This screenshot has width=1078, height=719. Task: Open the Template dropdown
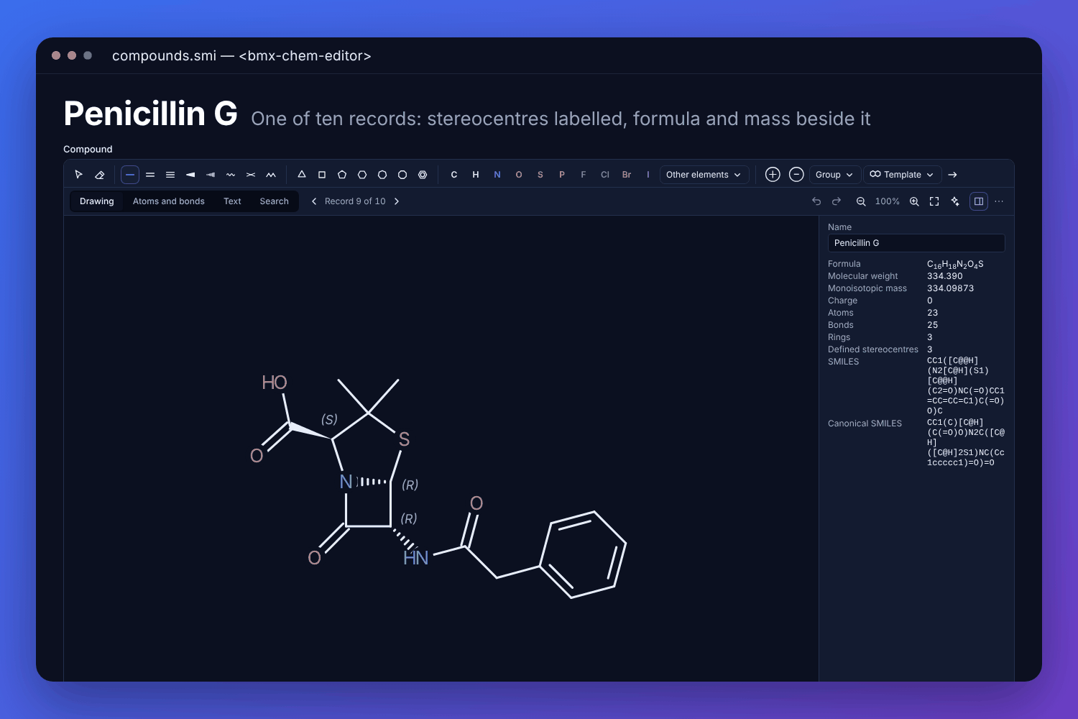[x=903, y=175]
